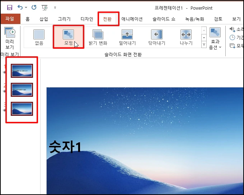Select slide 2 thumbnail
244x195 pixels.
(22, 90)
